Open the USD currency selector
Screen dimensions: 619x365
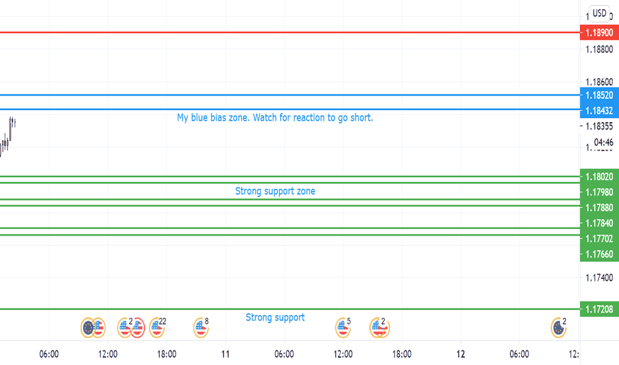click(599, 13)
